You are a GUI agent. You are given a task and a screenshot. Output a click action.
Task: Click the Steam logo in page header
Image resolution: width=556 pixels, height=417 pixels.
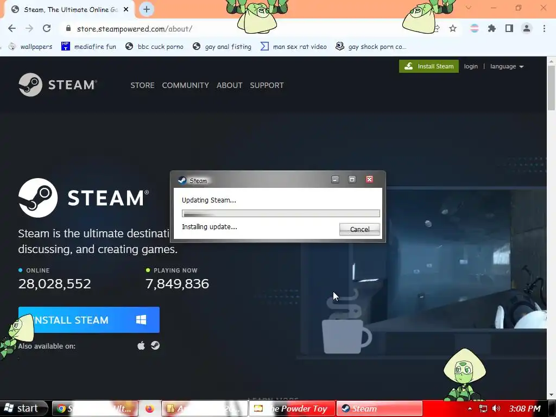(58, 85)
